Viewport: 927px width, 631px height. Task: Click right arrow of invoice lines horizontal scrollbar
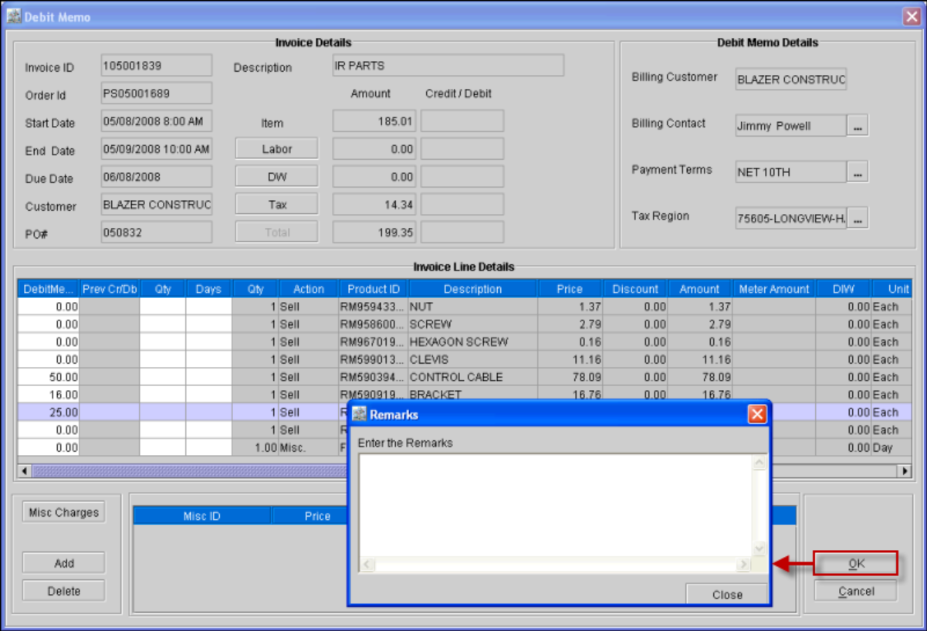[x=904, y=470]
